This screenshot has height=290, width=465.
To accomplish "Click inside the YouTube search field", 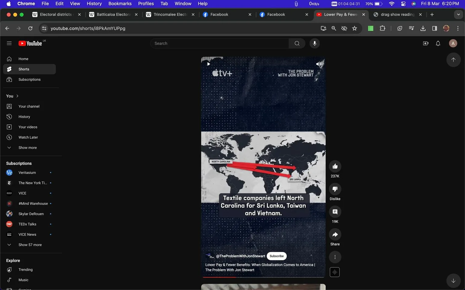I will (219, 43).
